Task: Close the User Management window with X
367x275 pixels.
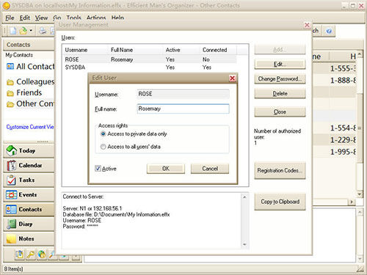Action: point(307,25)
